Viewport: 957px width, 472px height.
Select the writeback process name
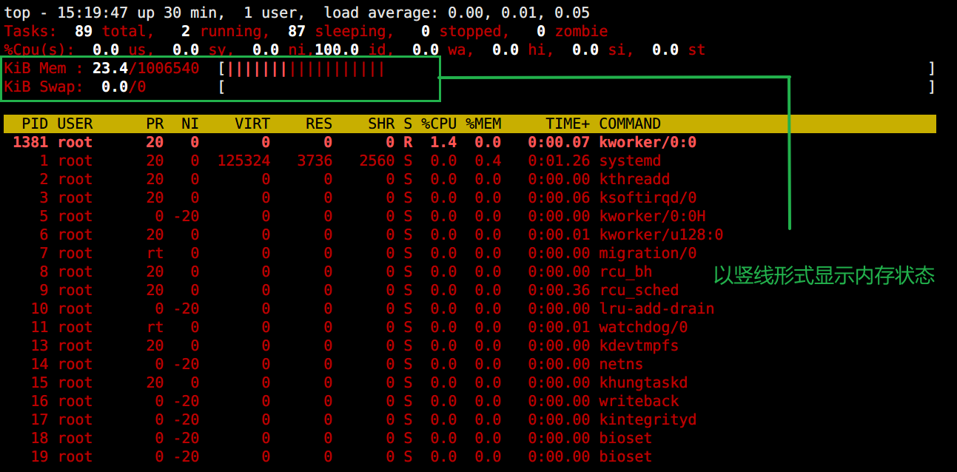click(x=639, y=401)
